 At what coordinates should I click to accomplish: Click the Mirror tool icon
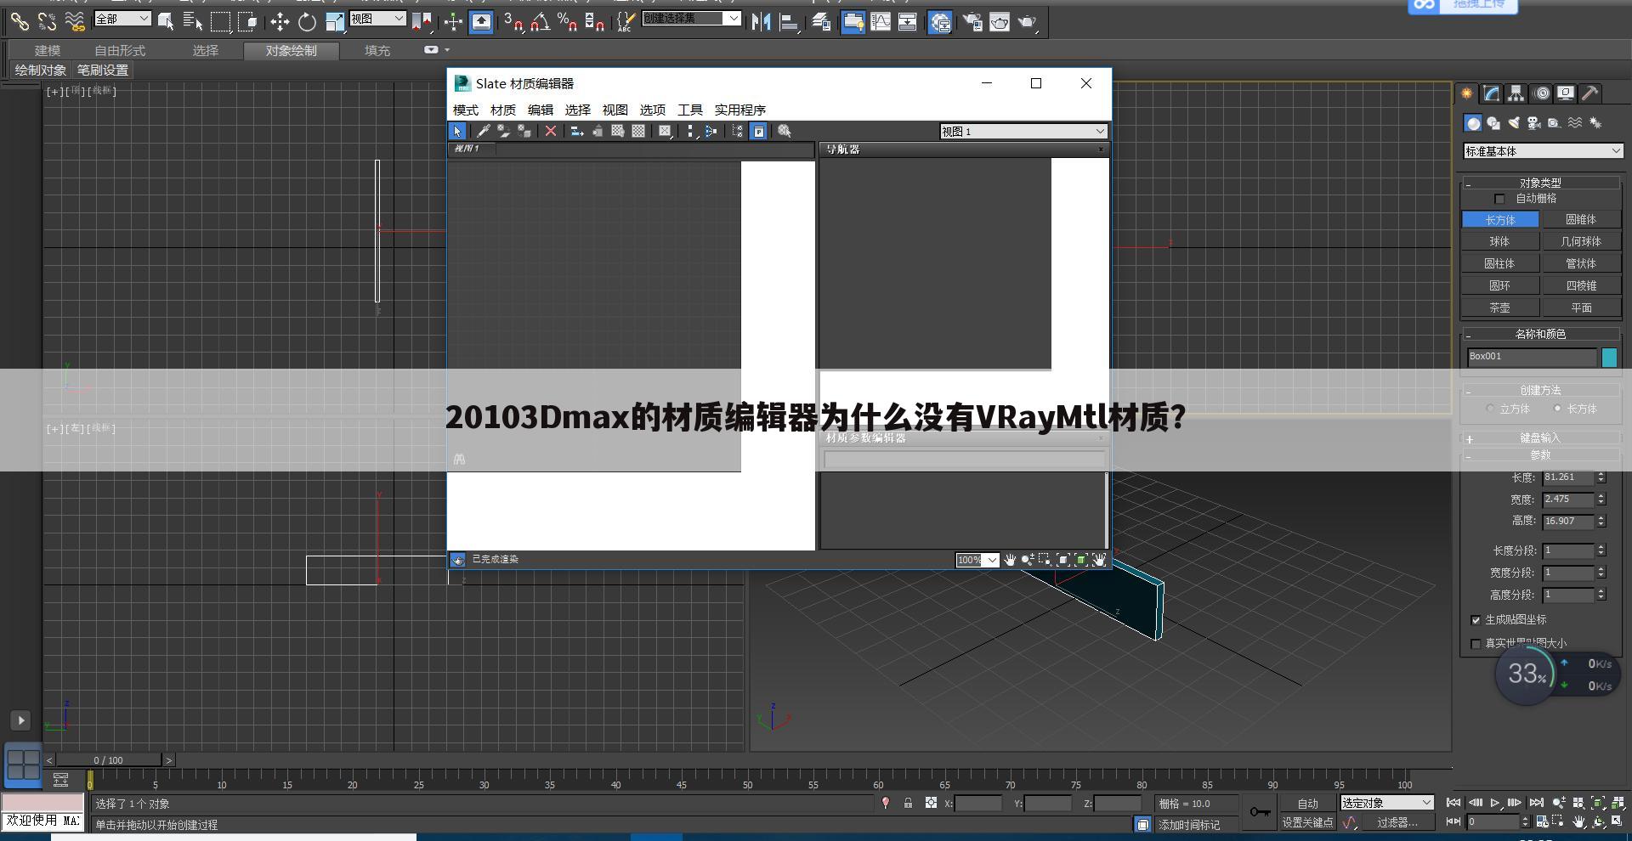click(x=761, y=21)
